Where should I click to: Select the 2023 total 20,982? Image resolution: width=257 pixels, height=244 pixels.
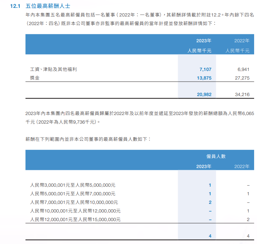[x=204, y=95]
